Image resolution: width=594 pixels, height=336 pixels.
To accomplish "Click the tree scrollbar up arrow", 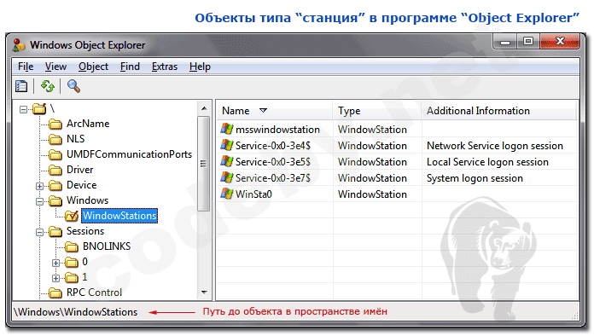I will tap(204, 108).
